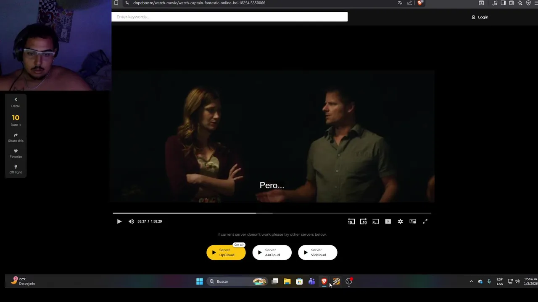Select Server UpCloud
Viewport: 538px width, 302px height.
point(226,253)
